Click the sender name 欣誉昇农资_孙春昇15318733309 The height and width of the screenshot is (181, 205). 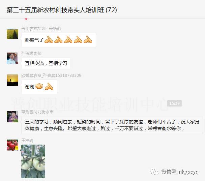pyautogui.click(x=51, y=76)
